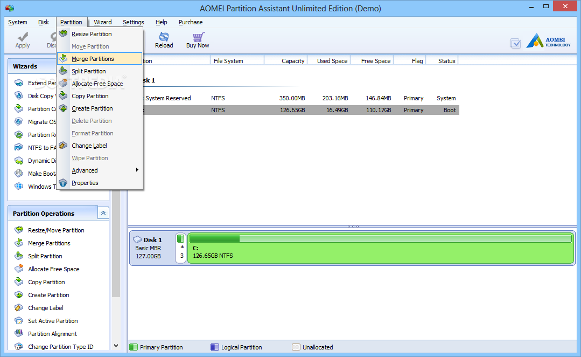Click the Windows To Go wizard entry
The height and width of the screenshot is (357, 581).
pos(35,187)
